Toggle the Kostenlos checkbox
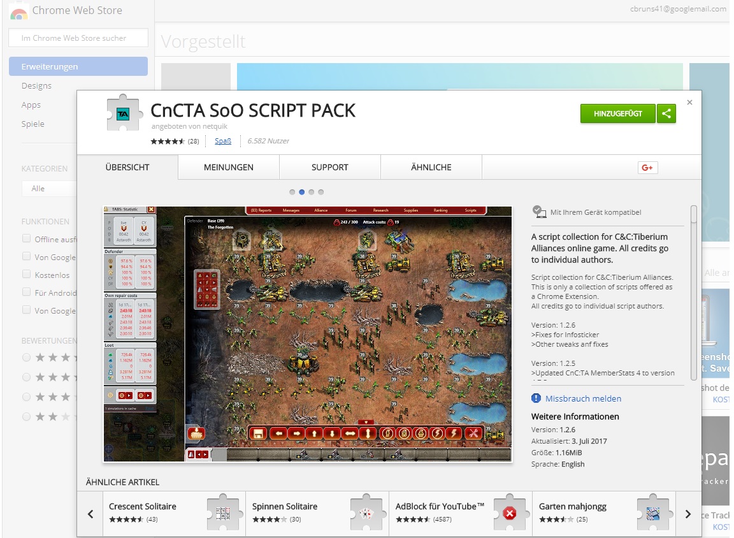 pyautogui.click(x=27, y=274)
